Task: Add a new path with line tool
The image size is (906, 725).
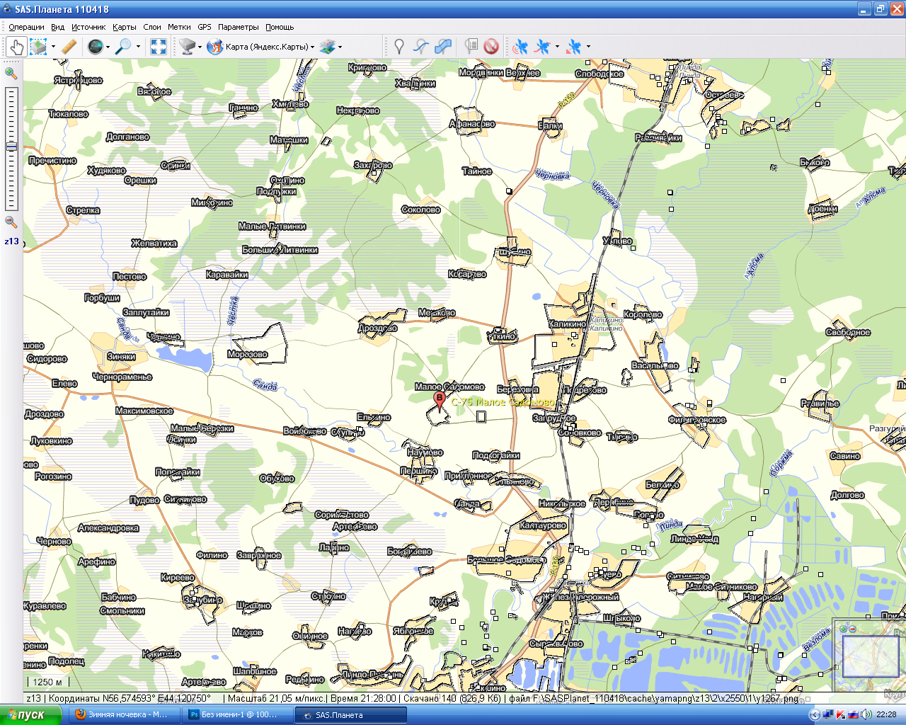Action: pos(421,47)
